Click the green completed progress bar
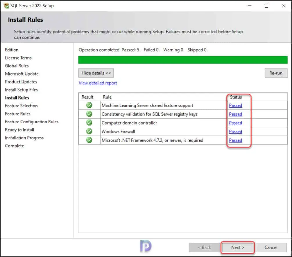Viewport: 292px width, 257px height. (183, 60)
